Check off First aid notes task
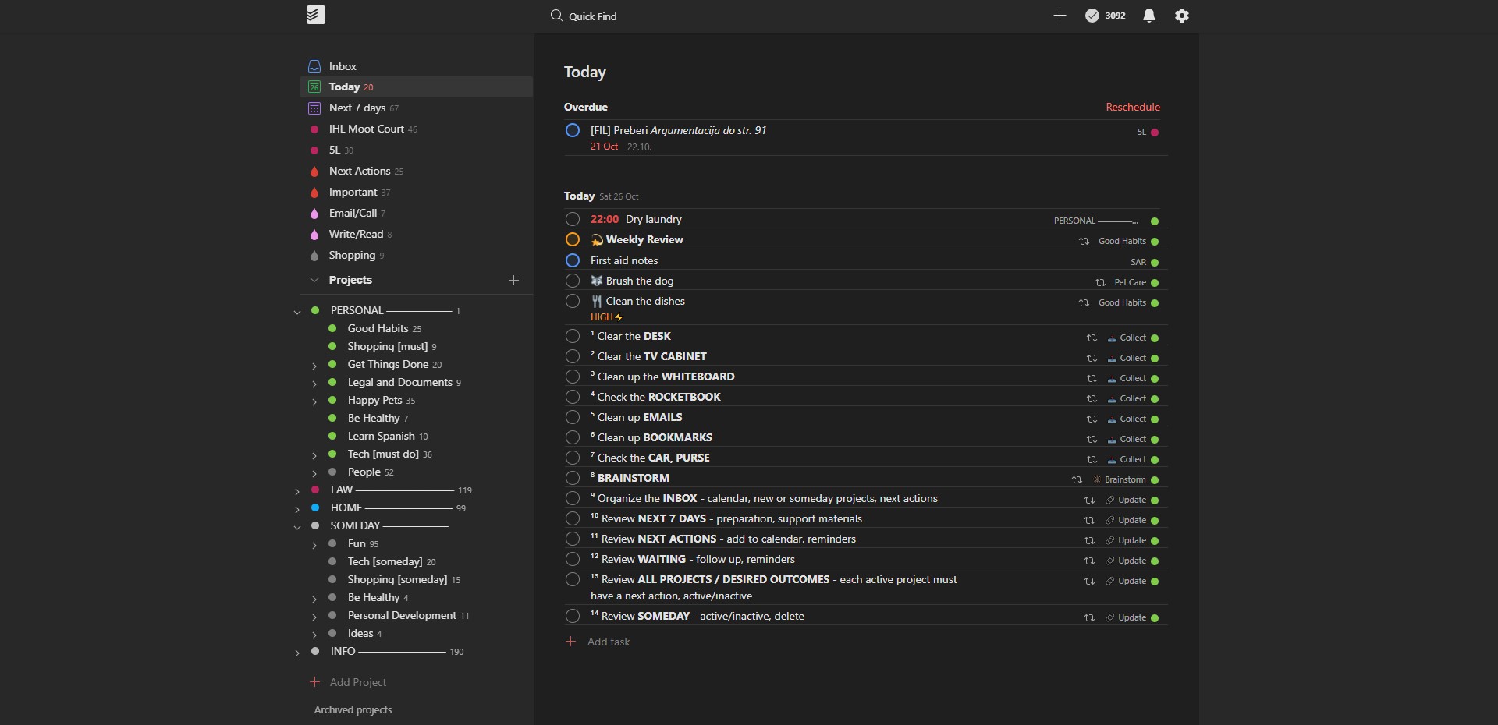Image resolution: width=1498 pixels, height=725 pixels. (x=573, y=260)
